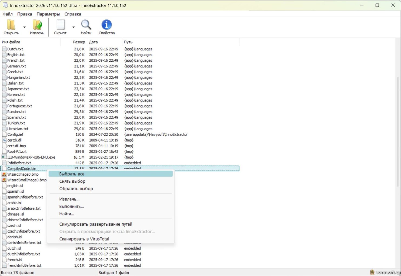Choose Сканировать в VirusTotal
Screen dimensions: 401x276
tap(111, 239)
